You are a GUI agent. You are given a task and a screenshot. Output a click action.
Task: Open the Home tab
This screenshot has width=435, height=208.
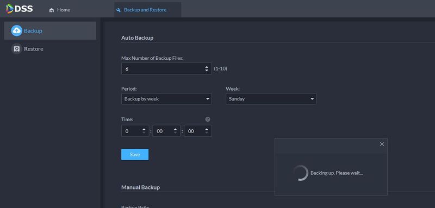[59, 10]
